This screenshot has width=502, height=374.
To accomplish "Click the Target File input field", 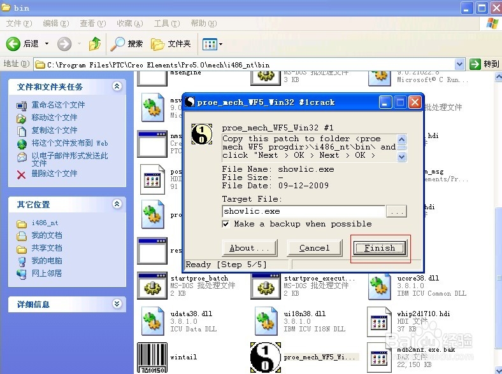I will point(303,211).
